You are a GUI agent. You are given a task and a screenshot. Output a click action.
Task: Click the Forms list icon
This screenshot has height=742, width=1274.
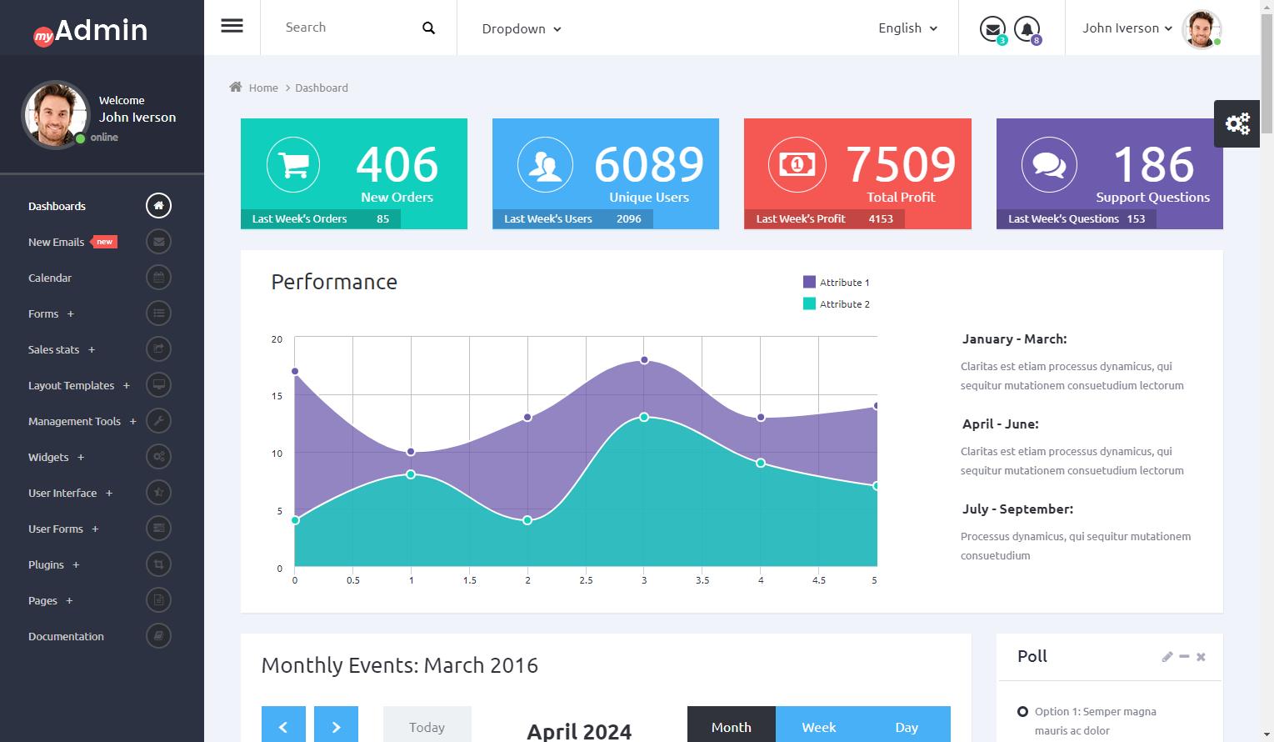click(x=158, y=313)
